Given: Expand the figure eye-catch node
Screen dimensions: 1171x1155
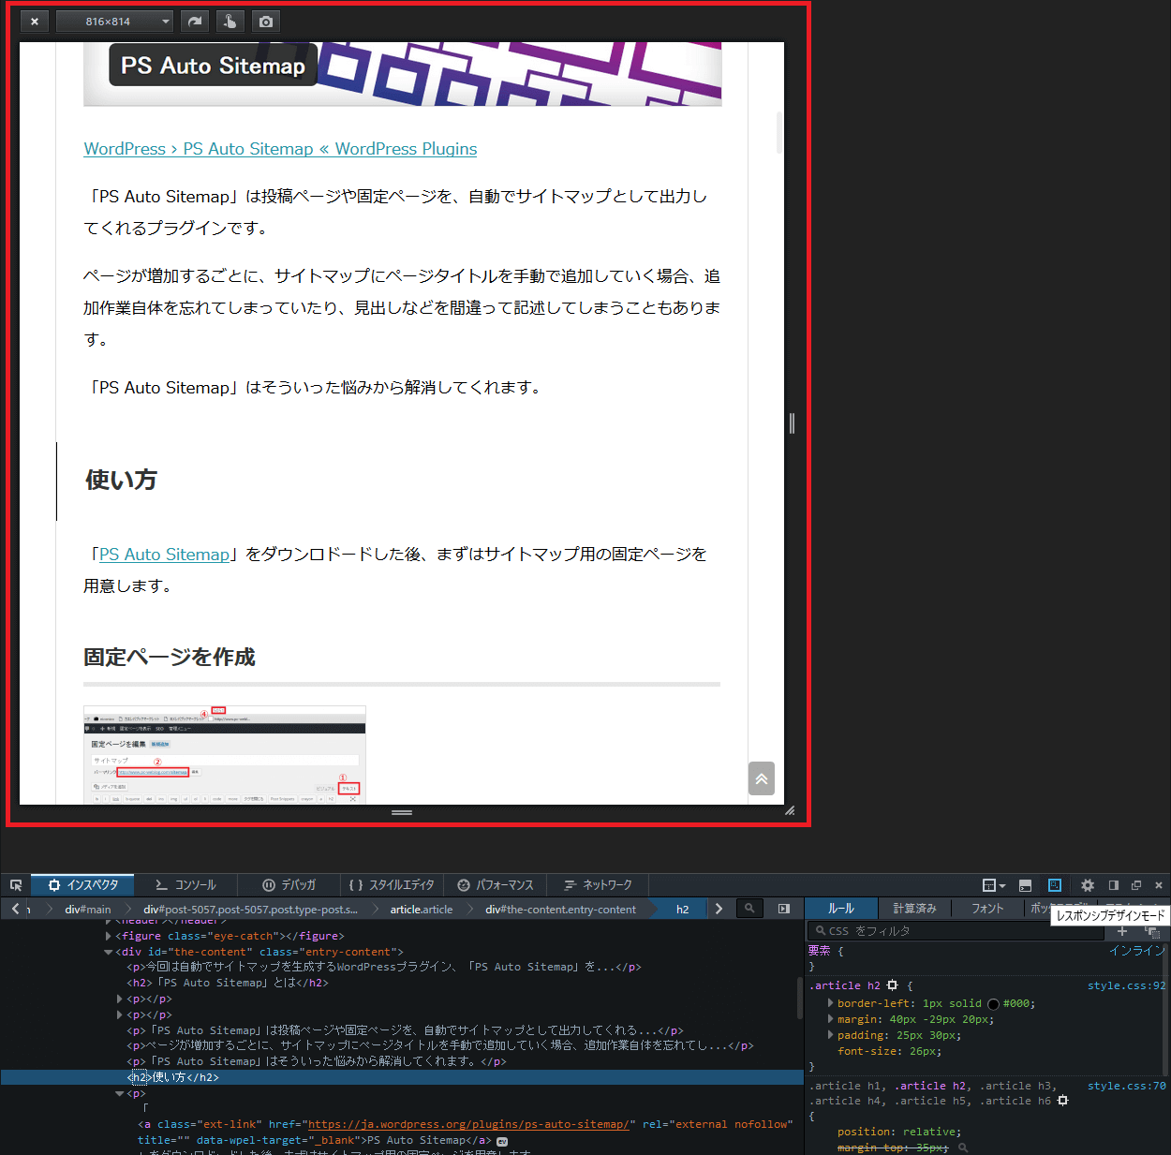Looking at the screenshot, I should (x=109, y=936).
